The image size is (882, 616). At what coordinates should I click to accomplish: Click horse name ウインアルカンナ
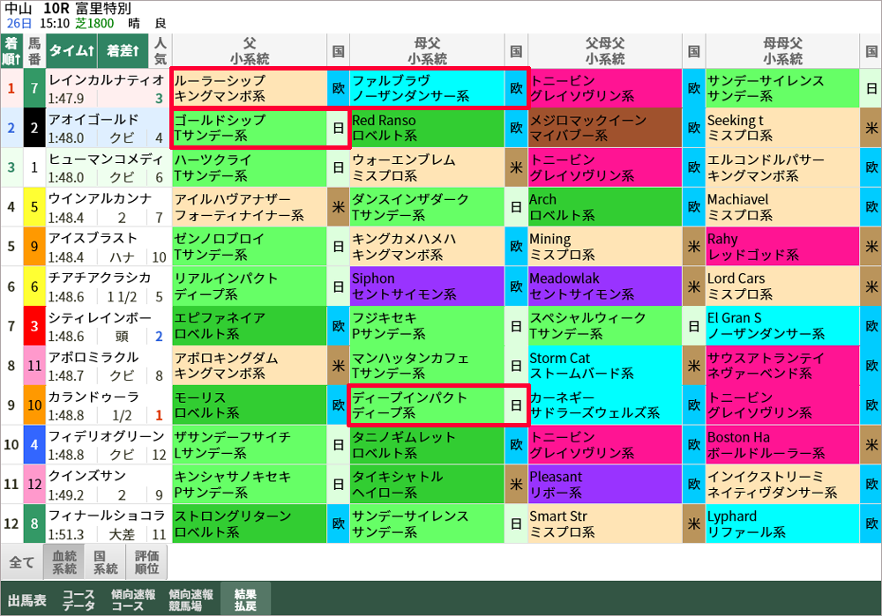(101, 198)
